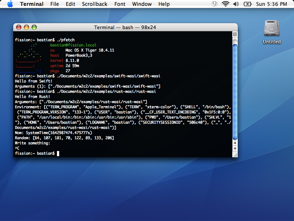Click the Write something: line
The width and height of the screenshot is (294, 221).
33,143
